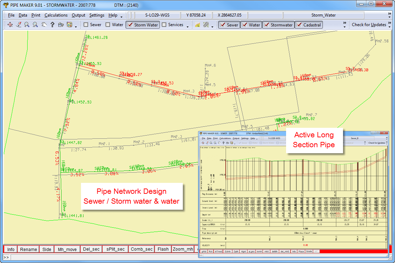Open the Output menu
The width and height of the screenshot is (395, 263).
point(79,15)
